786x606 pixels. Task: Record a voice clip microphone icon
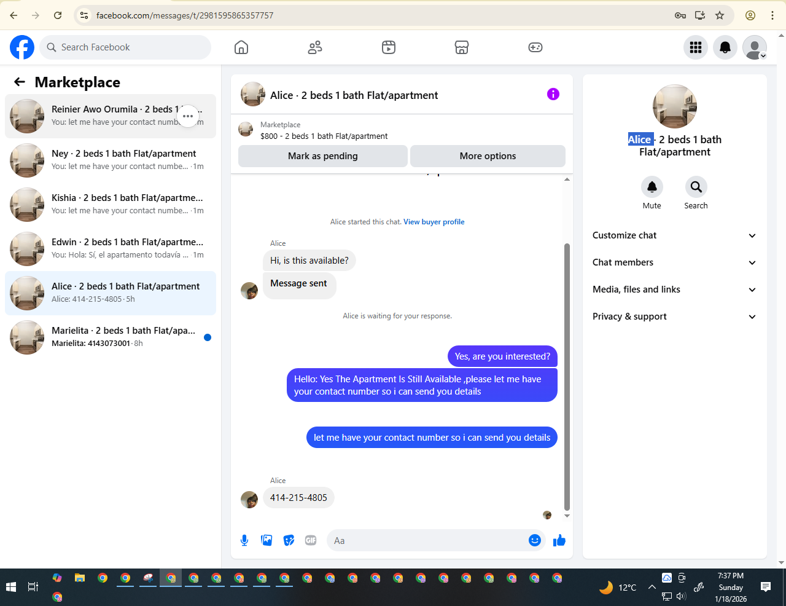click(244, 540)
